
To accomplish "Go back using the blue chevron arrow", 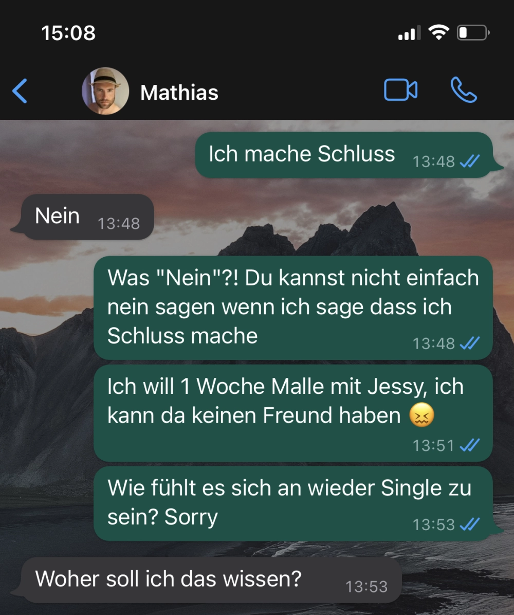I will (x=20, y=91).
